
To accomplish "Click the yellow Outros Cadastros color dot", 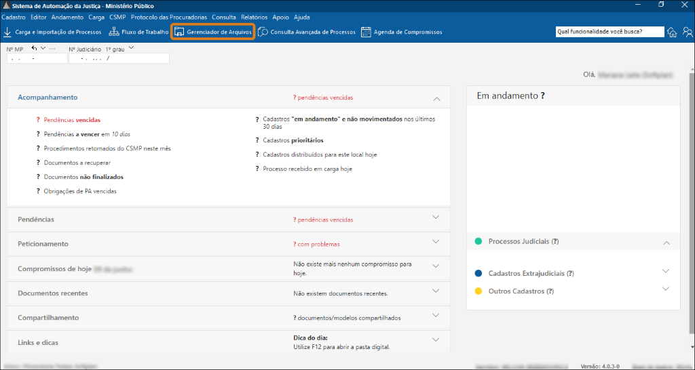I will 478,291.
